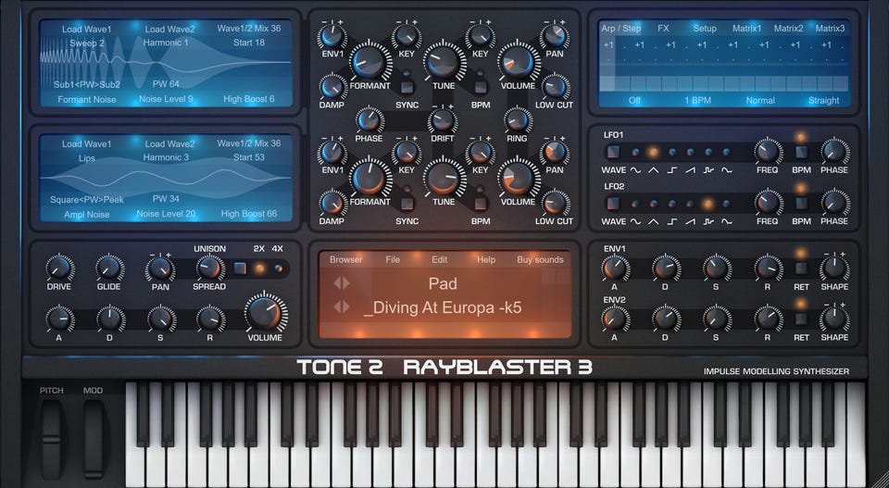889x488 pixels.
Task: Open the Sweep 2 waveform selector
Action: click(x=87, y=44)
